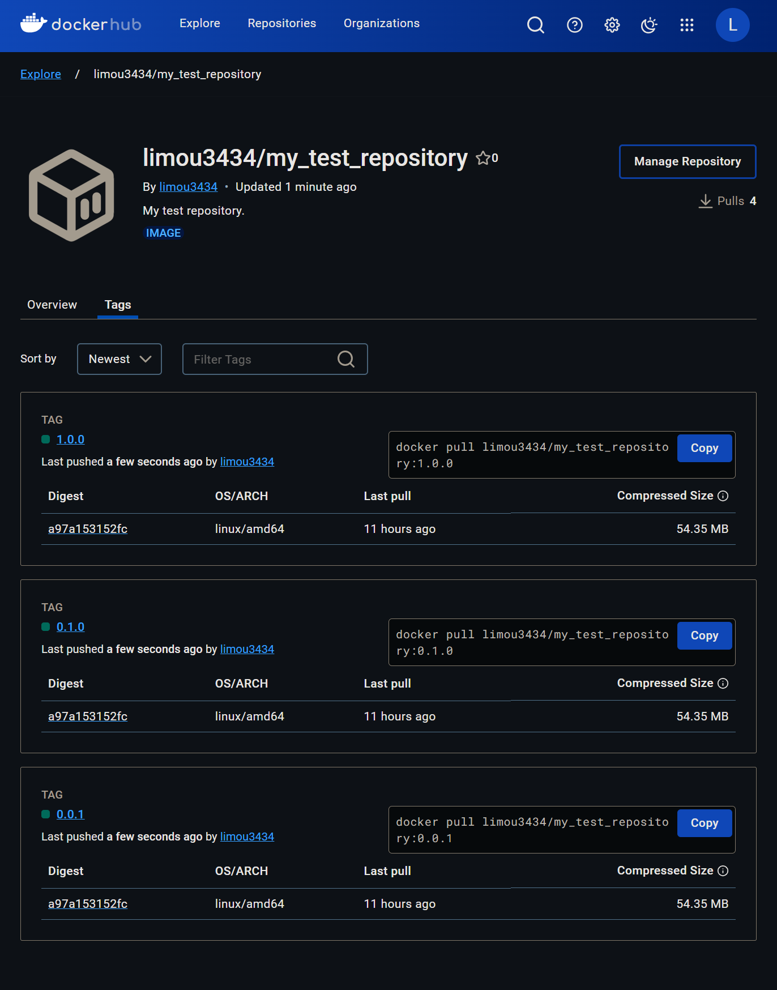Open Repositories in the top navigation

[x=282, y=23]
